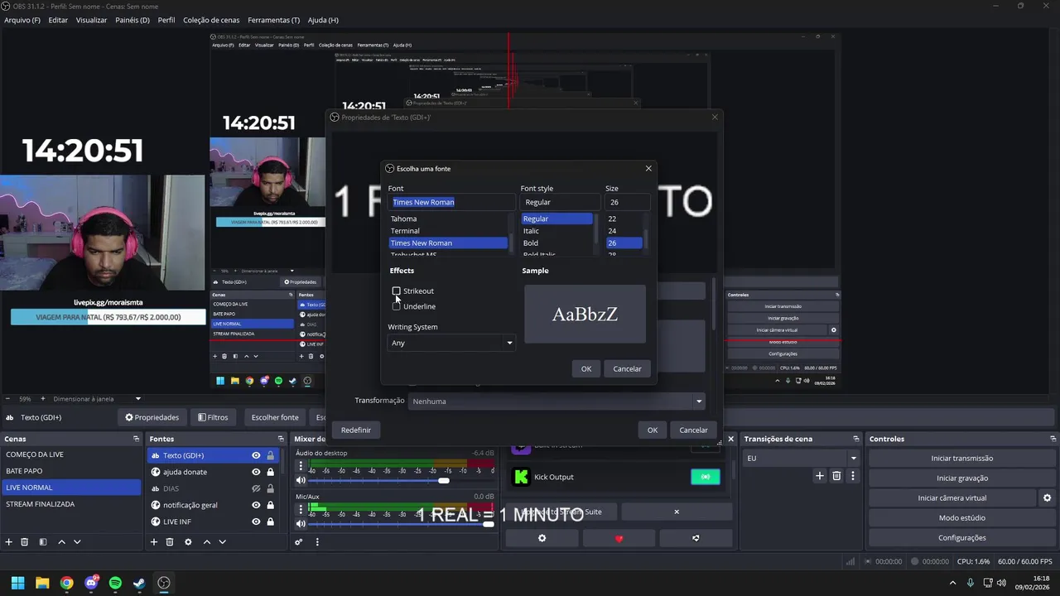Screen dimensions: 1060x596
Task: Enable the Underline effect checkbox
Action: pos(397,306)
